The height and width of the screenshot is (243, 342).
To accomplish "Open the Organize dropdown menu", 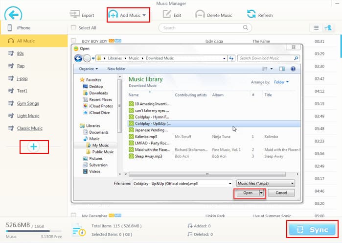I will pyautogui.click(x=89, y=69).
